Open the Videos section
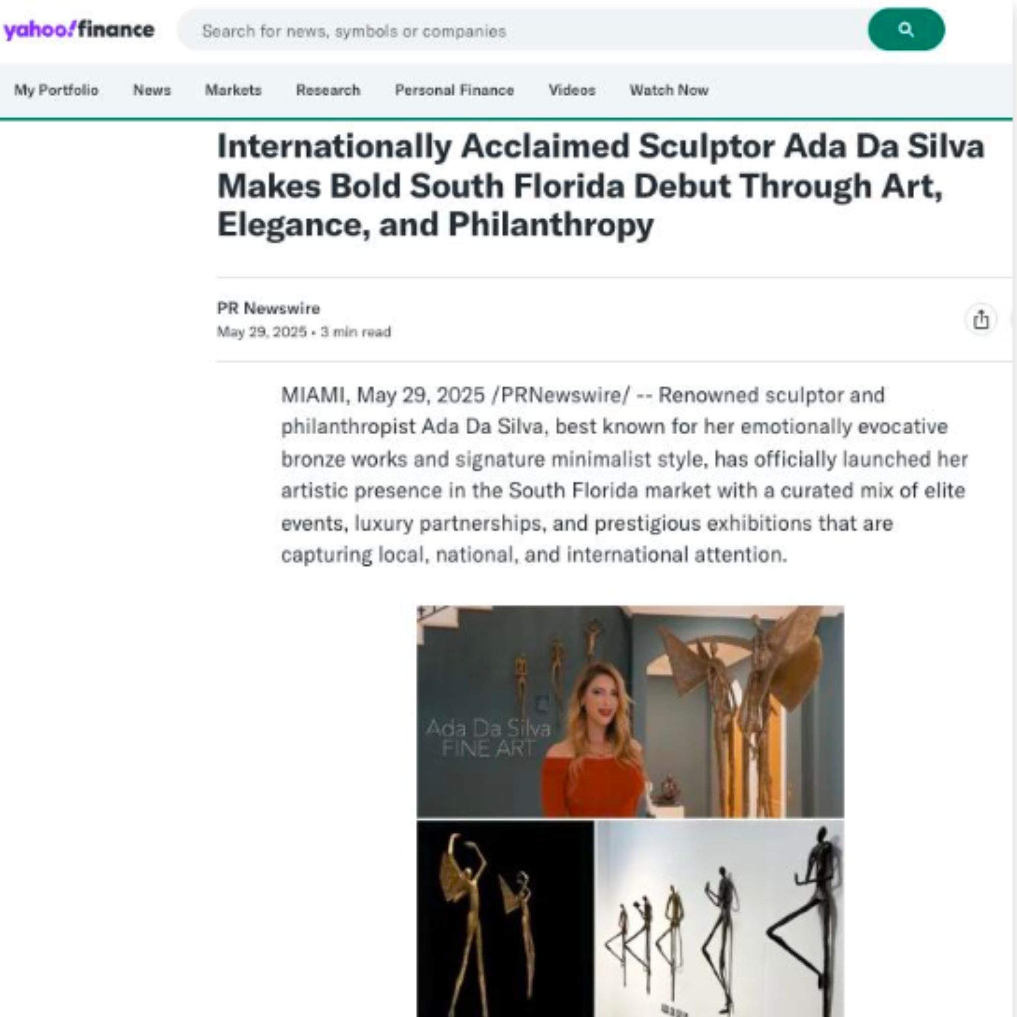Viewport: 1017px width, 1017px height. pyautogui.click(x=572, y=90)
